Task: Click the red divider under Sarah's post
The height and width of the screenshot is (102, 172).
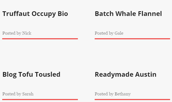Action: 40,100
